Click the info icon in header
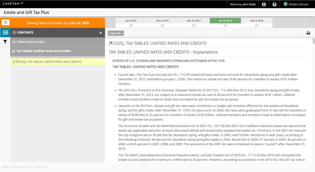 click(x=264, y=4)
